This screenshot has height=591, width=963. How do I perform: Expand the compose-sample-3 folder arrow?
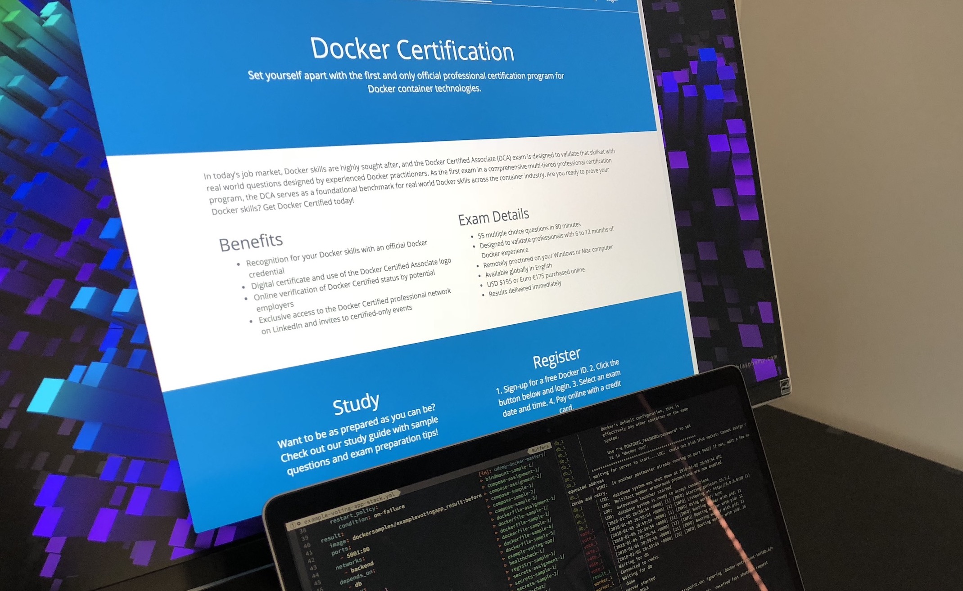coord(491,513)
